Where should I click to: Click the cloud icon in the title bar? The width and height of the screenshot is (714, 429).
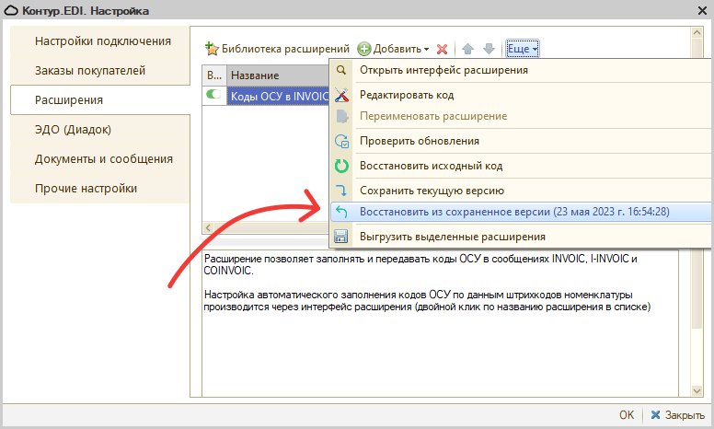coord(11,10)
